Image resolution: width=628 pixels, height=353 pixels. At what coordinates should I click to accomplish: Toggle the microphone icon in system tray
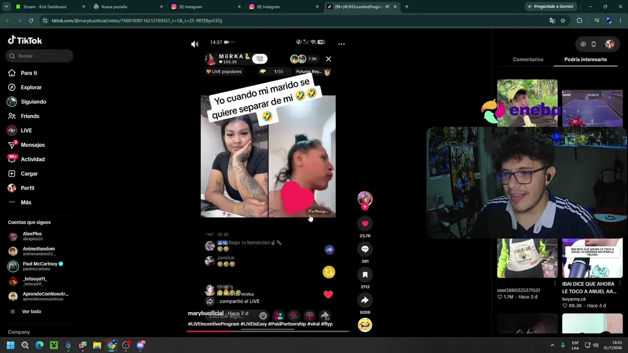click(x=563, y=345)
